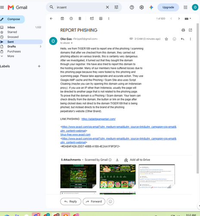Open the message More menu next to reply
200x216 pixels.
[191, 39]
